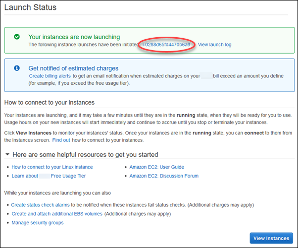Viewport: 298px width, 248px height.
Task: Open instance ID i-0288d65fd4470b6a9 link
Action: coord(166,45)
